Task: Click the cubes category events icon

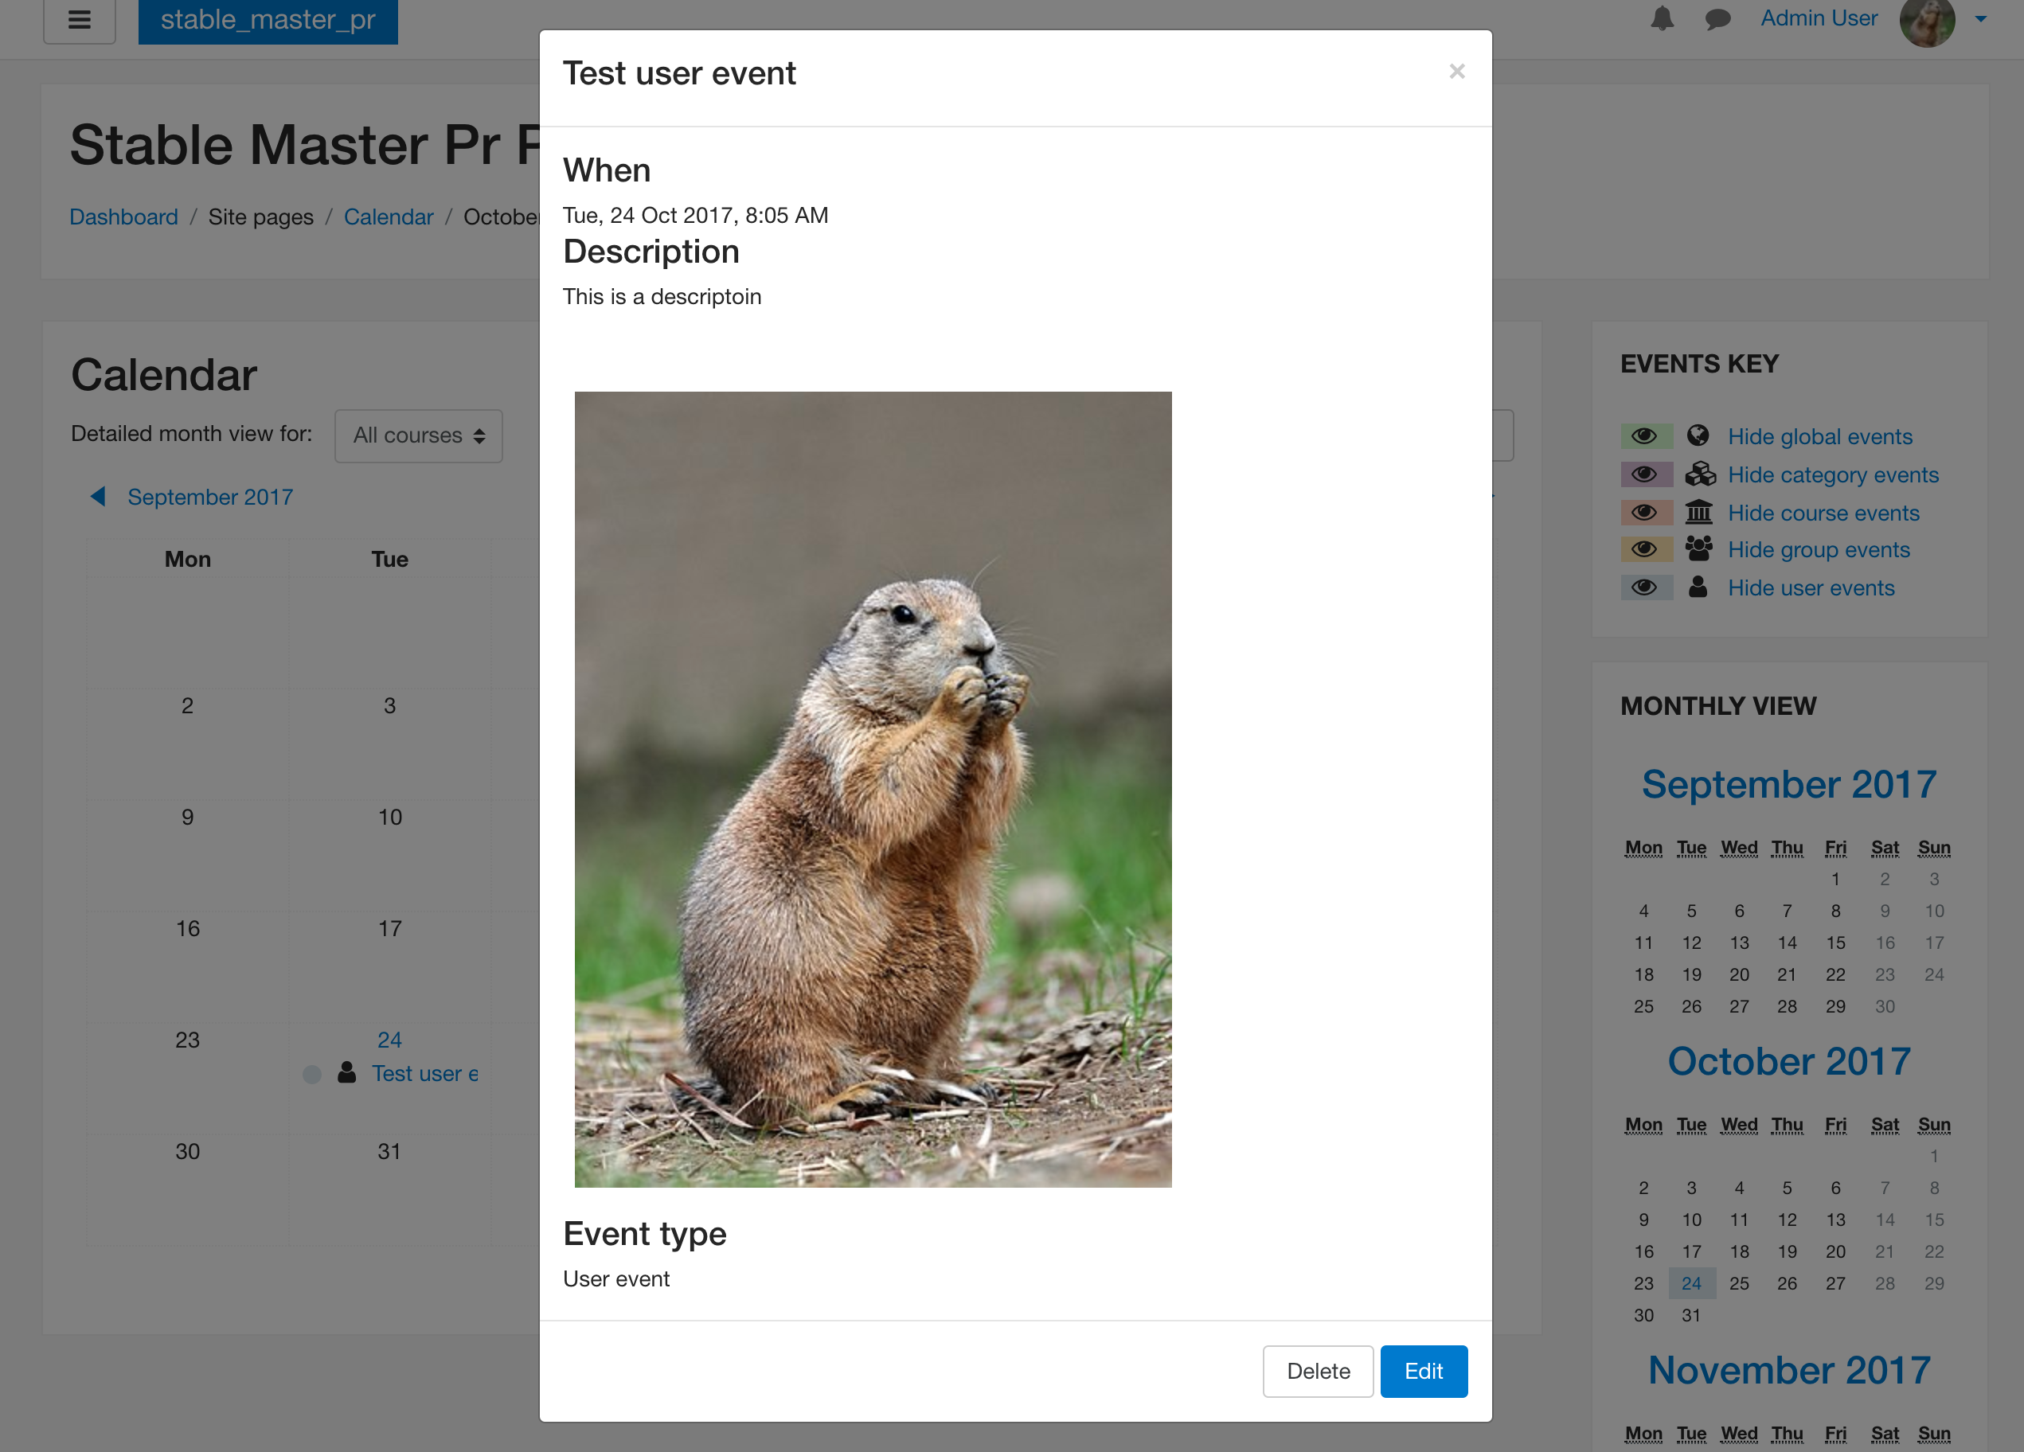Action: point(1700,474)
